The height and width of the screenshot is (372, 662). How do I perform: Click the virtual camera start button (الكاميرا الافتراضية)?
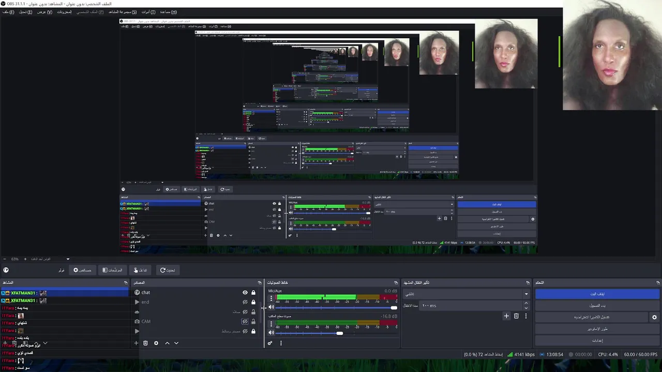[592, 317]
